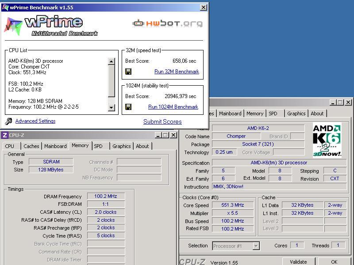Open the Mainboard tab in the rear CPU-Z window
This screenshot has height=265, width=354.
coord(230,114)
